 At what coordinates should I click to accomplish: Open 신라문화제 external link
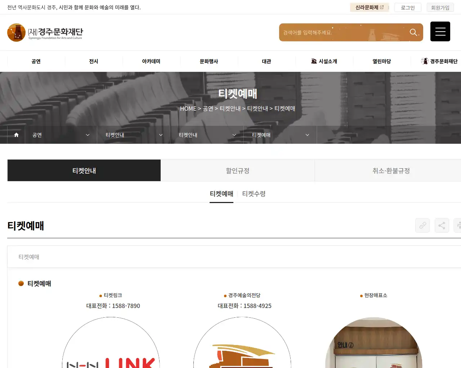[x=369, y=8]
